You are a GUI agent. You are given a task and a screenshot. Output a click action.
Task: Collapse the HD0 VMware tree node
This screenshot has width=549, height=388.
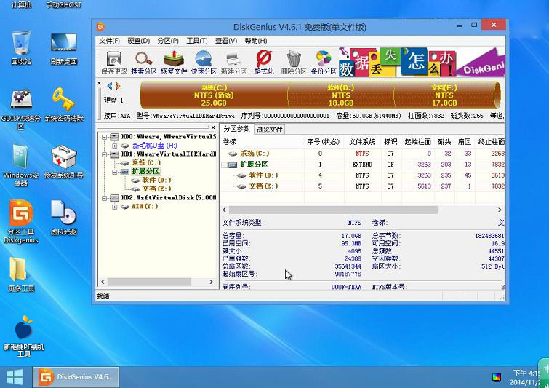click(104, 137)
